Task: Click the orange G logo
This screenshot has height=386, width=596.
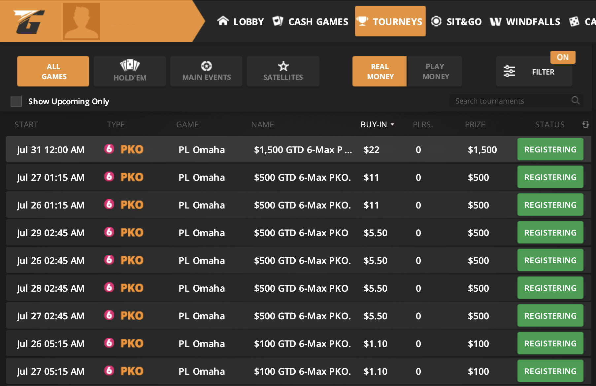Action: point(29,22)
